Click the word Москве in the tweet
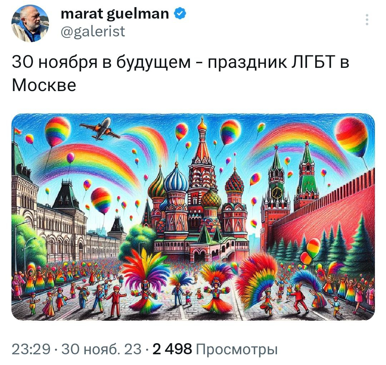 (44, 85)
